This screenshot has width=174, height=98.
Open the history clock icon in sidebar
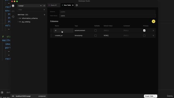pyautogui.click(x=13, y=17)
